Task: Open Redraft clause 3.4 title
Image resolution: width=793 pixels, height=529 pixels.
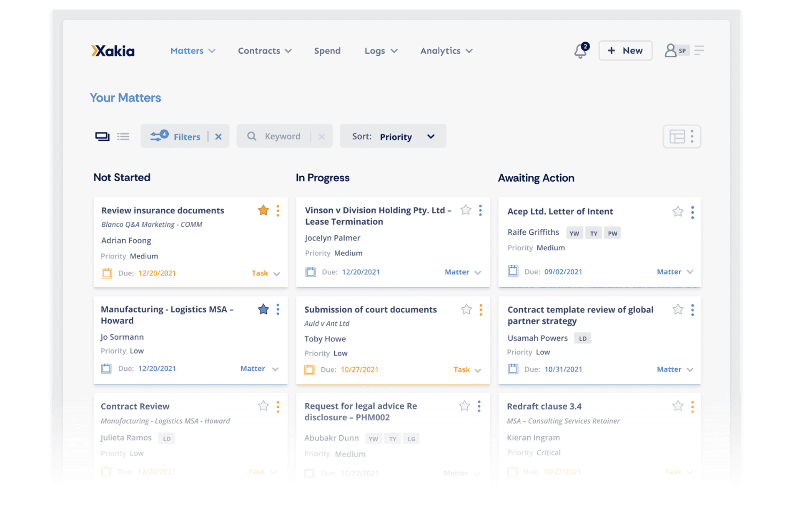Action: [x=544, y=406]
